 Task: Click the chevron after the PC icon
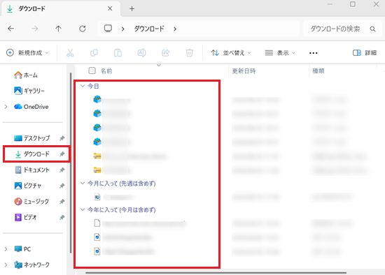[x=122, y=29]
